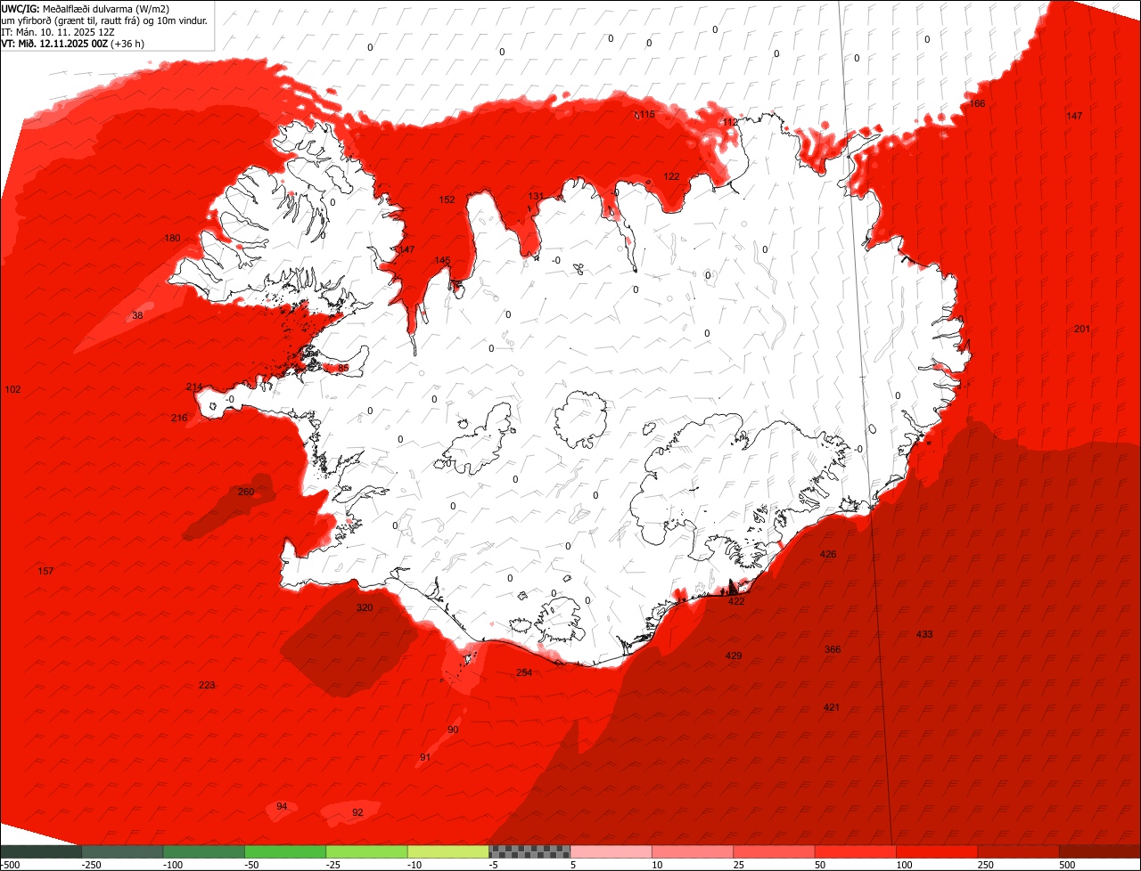1141x871 pixels.
Task: Click the legend label '-250'
Action: pyautogui.click(x=90, y=865)
